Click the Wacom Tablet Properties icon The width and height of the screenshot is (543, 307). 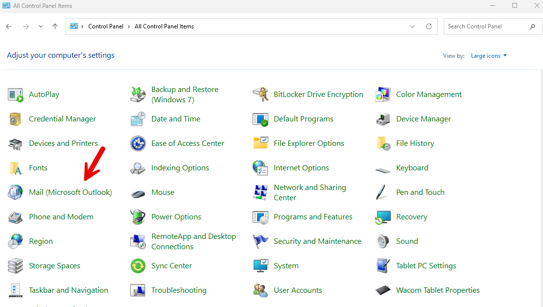(383, 290)
